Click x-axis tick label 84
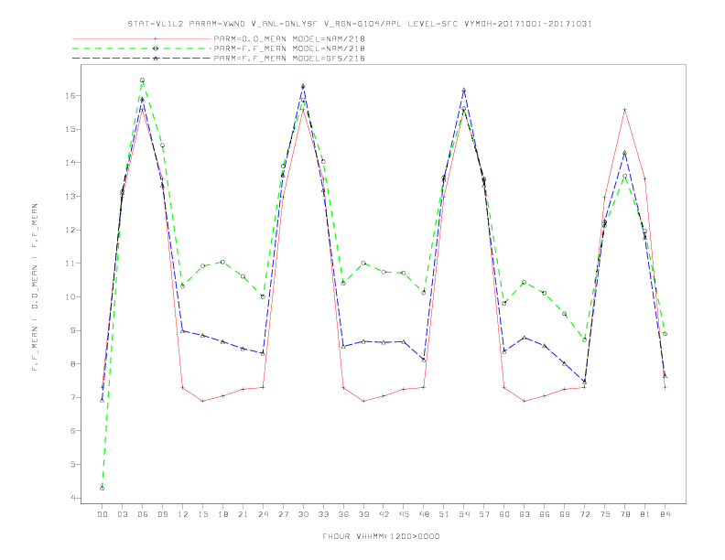 pyautogui.click(x=665, y=514)
